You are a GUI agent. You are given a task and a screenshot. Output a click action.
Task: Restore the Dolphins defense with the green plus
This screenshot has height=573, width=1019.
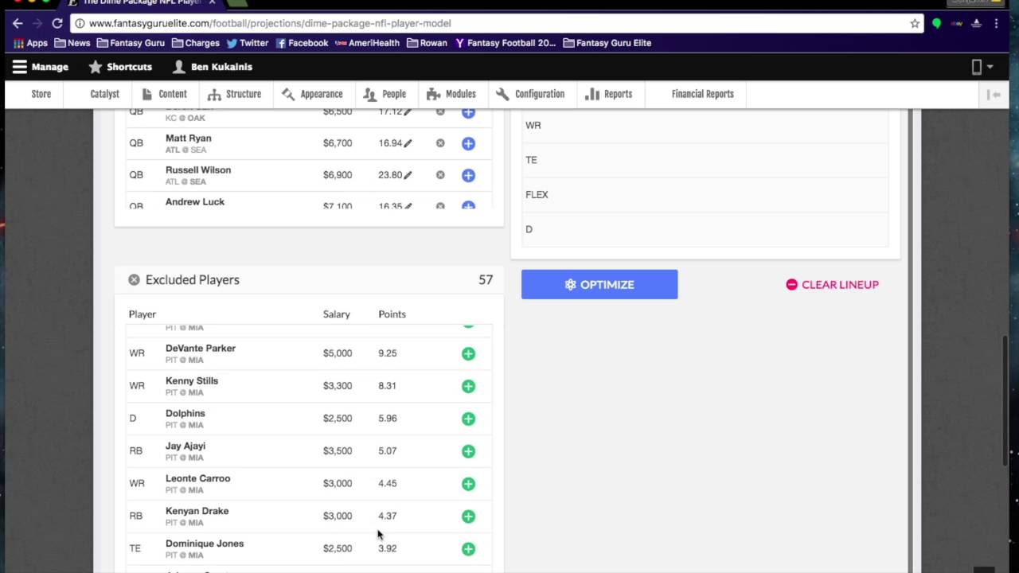click(x=468, y=419)
